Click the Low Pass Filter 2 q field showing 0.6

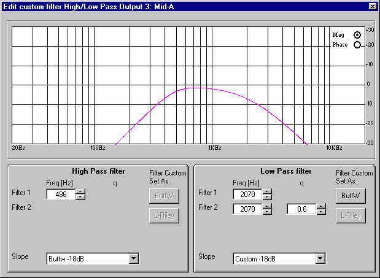(301, 209)
